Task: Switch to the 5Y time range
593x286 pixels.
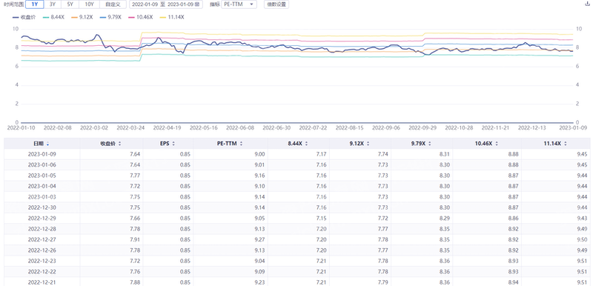Action: point(70,4)
